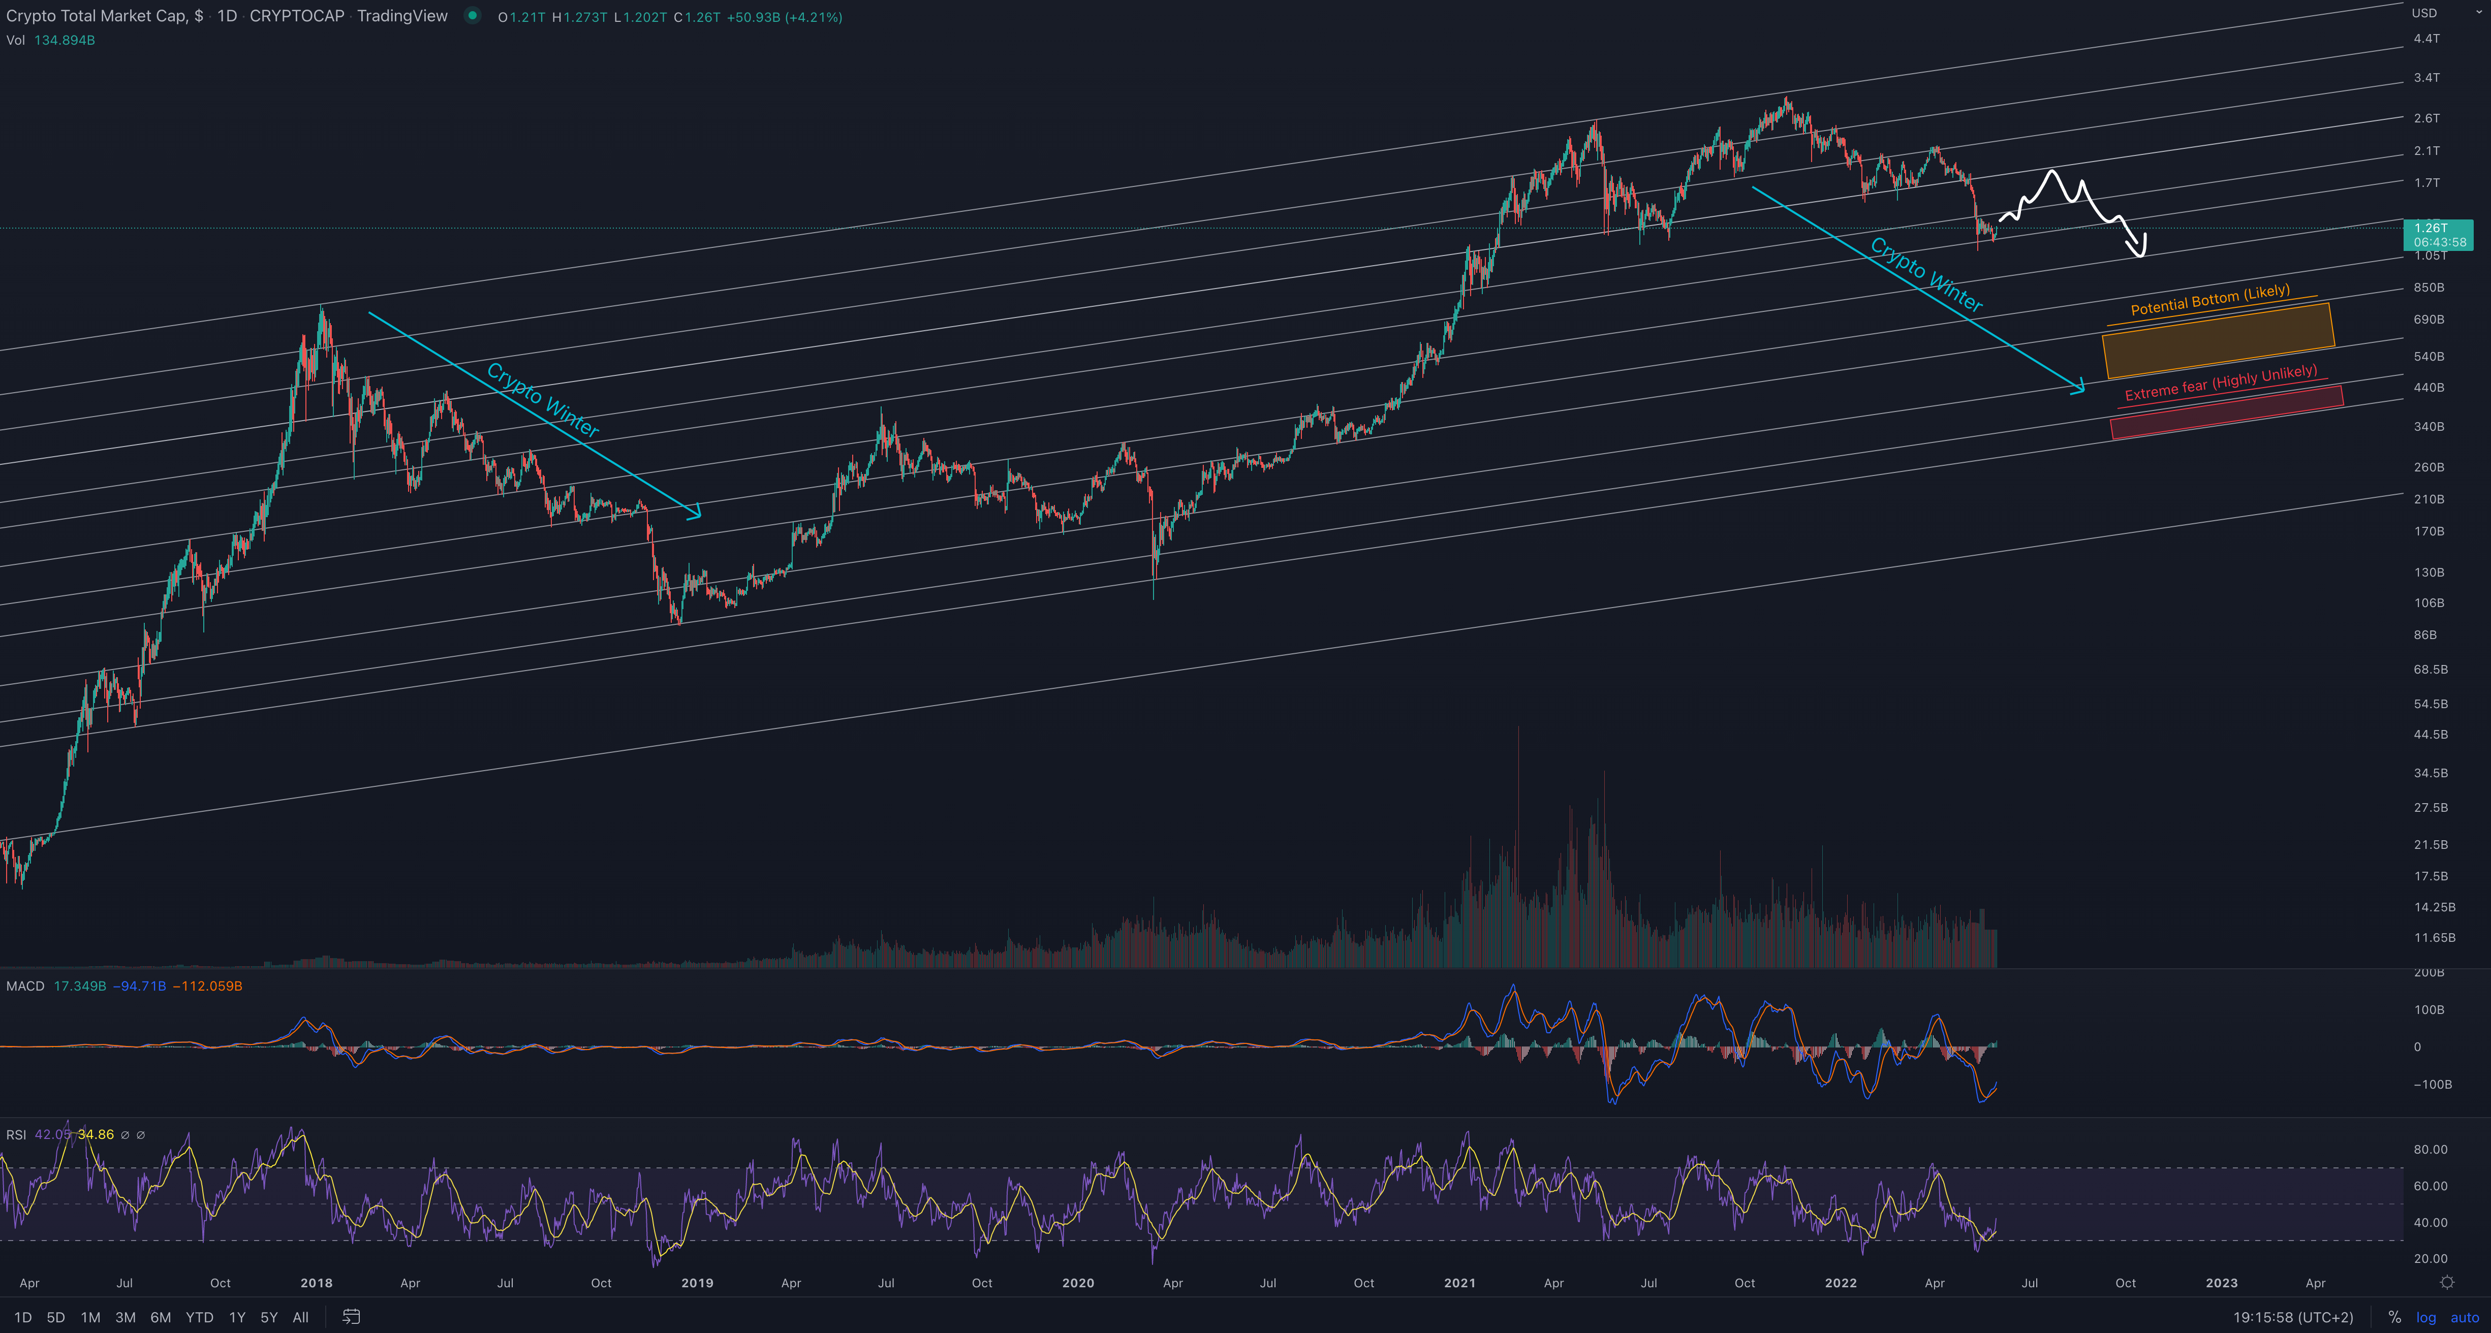The height and width of the screenshot is (1333, 2491).
Task: Switch date range to YTD
Action: coord(199,1317)
